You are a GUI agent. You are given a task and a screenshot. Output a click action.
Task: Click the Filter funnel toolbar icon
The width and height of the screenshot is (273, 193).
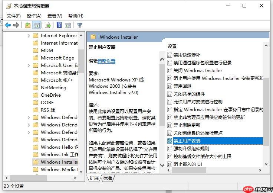point(80,25)
